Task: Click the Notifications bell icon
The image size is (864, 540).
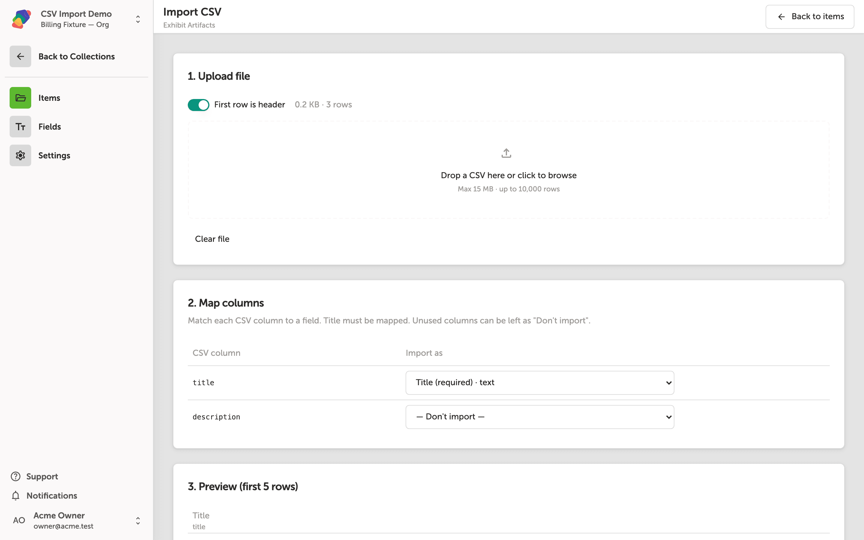Action: point(16,496)
